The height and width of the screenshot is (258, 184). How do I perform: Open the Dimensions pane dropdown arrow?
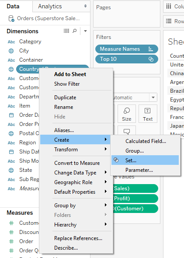pos(85,31)
